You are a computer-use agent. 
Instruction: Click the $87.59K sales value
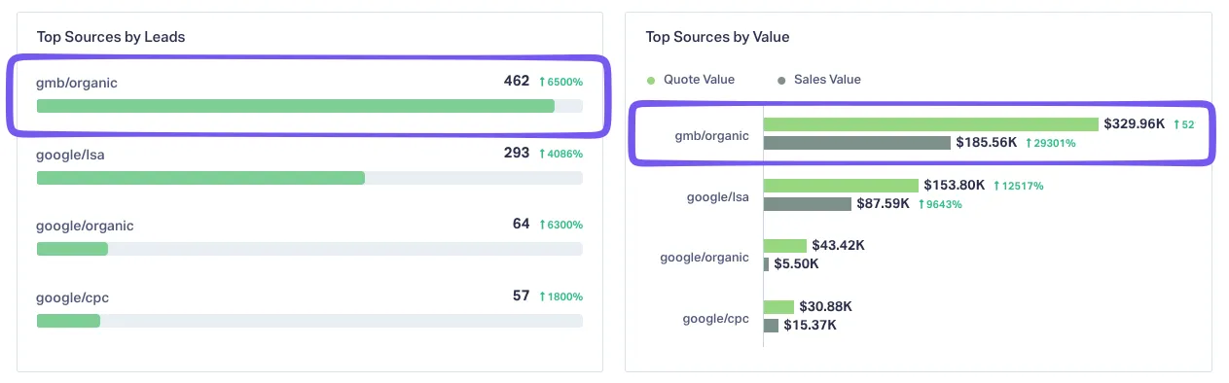pos(883,203)
